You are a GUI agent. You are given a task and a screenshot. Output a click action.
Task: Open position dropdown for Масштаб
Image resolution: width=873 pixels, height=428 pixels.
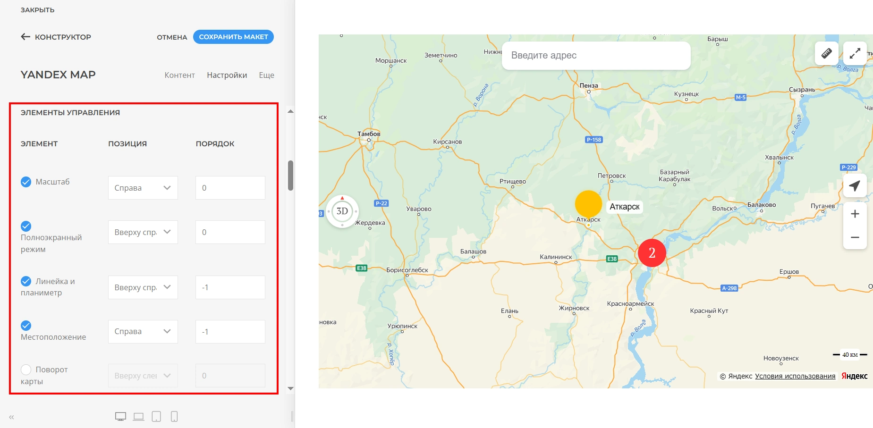click(x=143, y=188)
